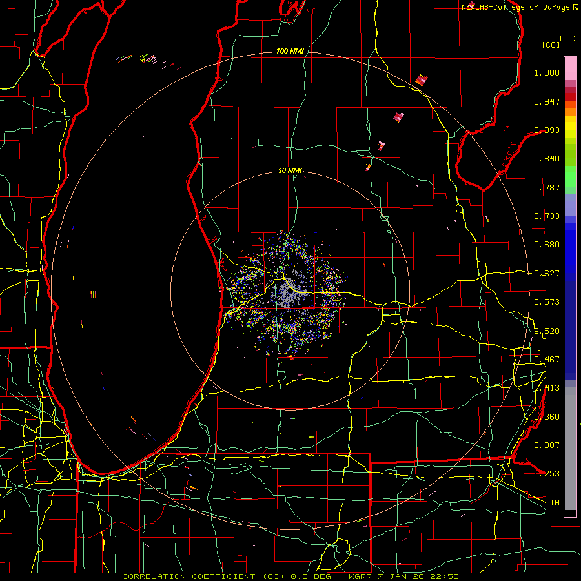The image size is (581, 581).
Task: Click the 0.253 scale value
Action: (547, 474)
